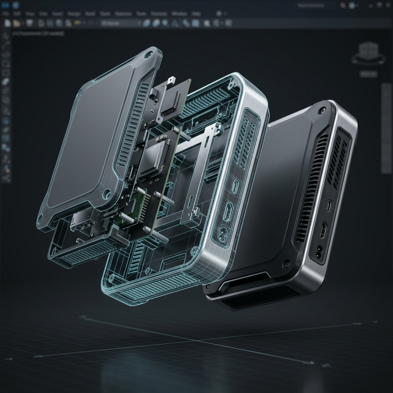Open the visual style combo box in the toolbar
The height and width of the screenshot is (393, 393).
pyautogui.click(x=121, y=23)
